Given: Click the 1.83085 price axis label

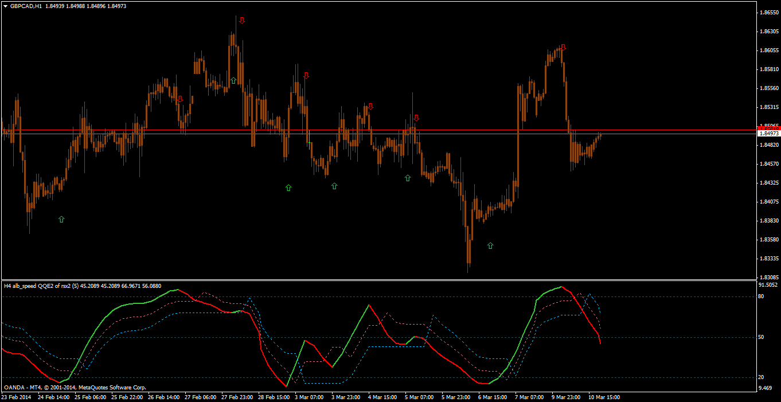Looking at the screenshot, I should point(768,278).
